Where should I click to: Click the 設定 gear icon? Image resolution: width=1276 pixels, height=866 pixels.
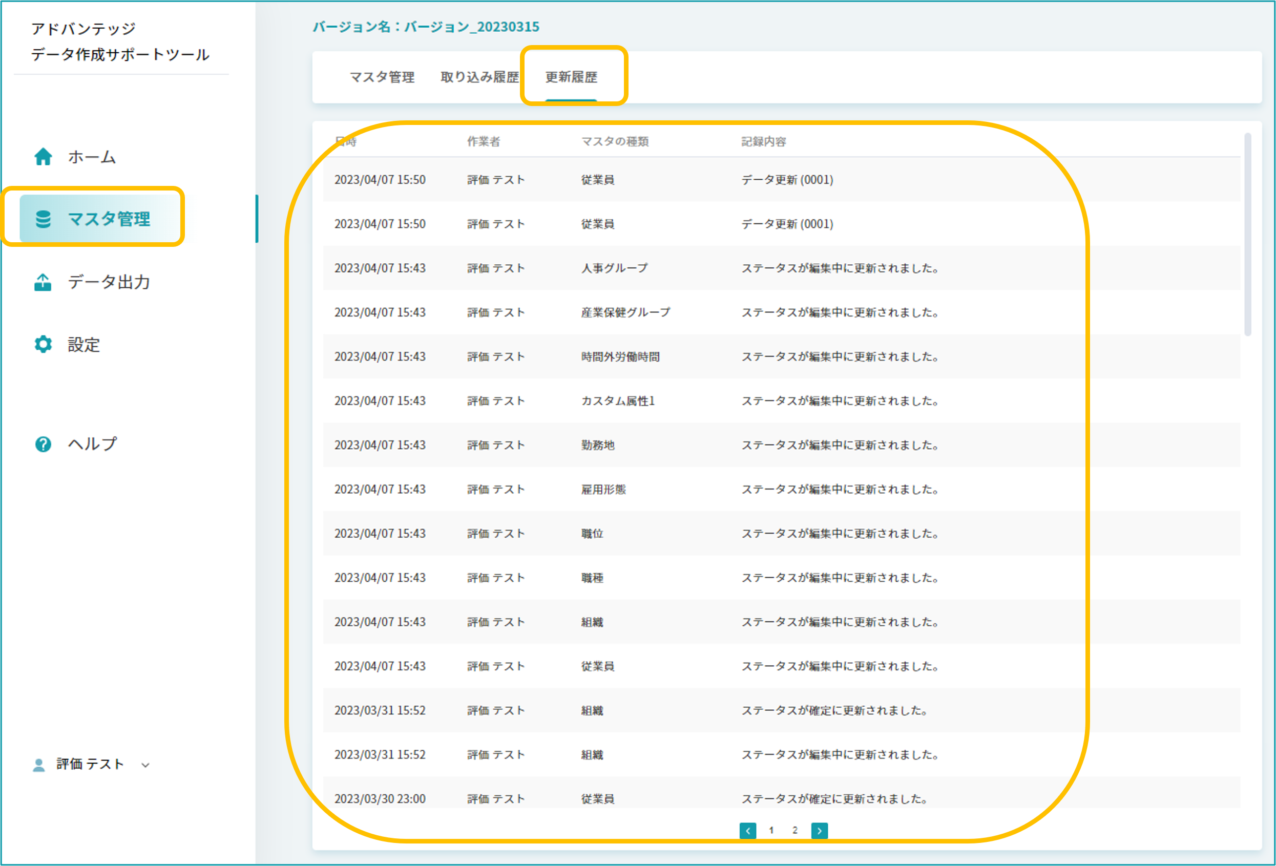(43, 345)
